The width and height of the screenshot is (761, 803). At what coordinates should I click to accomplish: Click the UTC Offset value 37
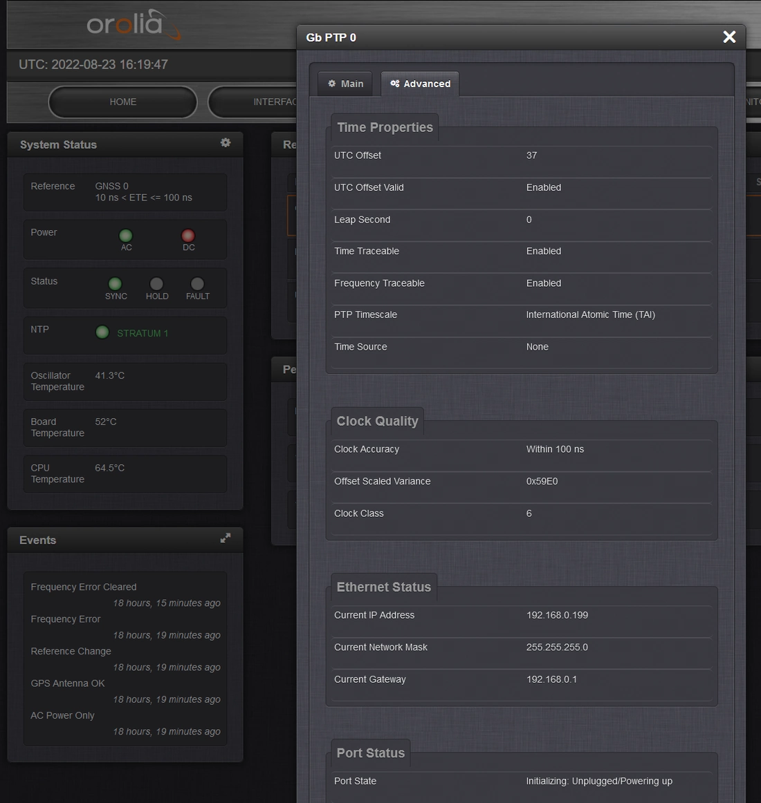[x=531, y=155]
